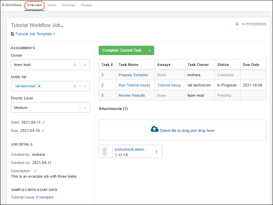Edit the Description with pencil icon

tap(35, 171)
